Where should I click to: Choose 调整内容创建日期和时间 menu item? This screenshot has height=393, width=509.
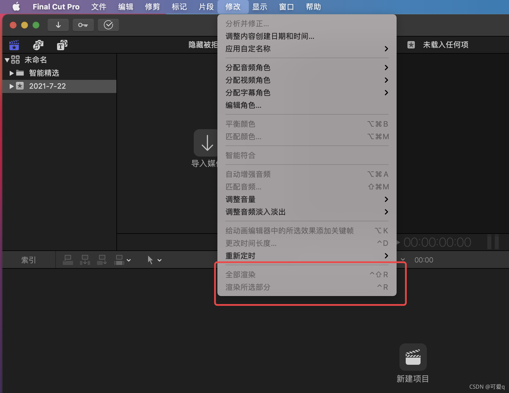tap(307, 36)
